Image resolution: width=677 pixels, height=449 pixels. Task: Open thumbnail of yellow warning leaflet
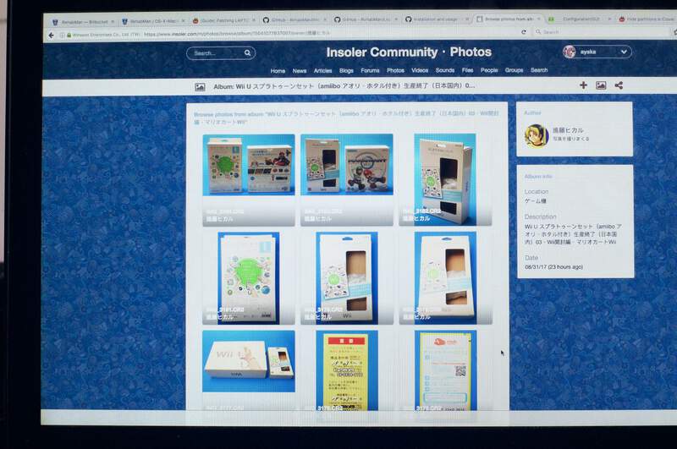[x=347, y=370]
